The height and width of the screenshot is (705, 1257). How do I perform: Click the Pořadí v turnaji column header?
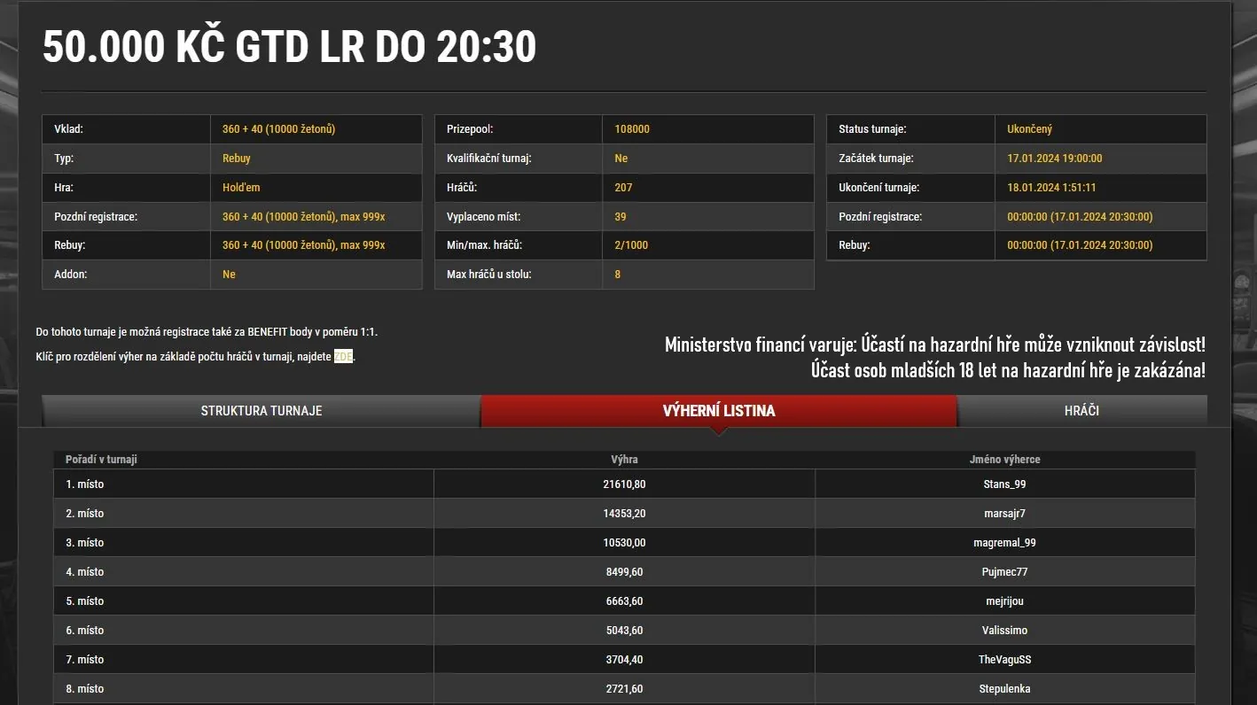tap(101, 460)
